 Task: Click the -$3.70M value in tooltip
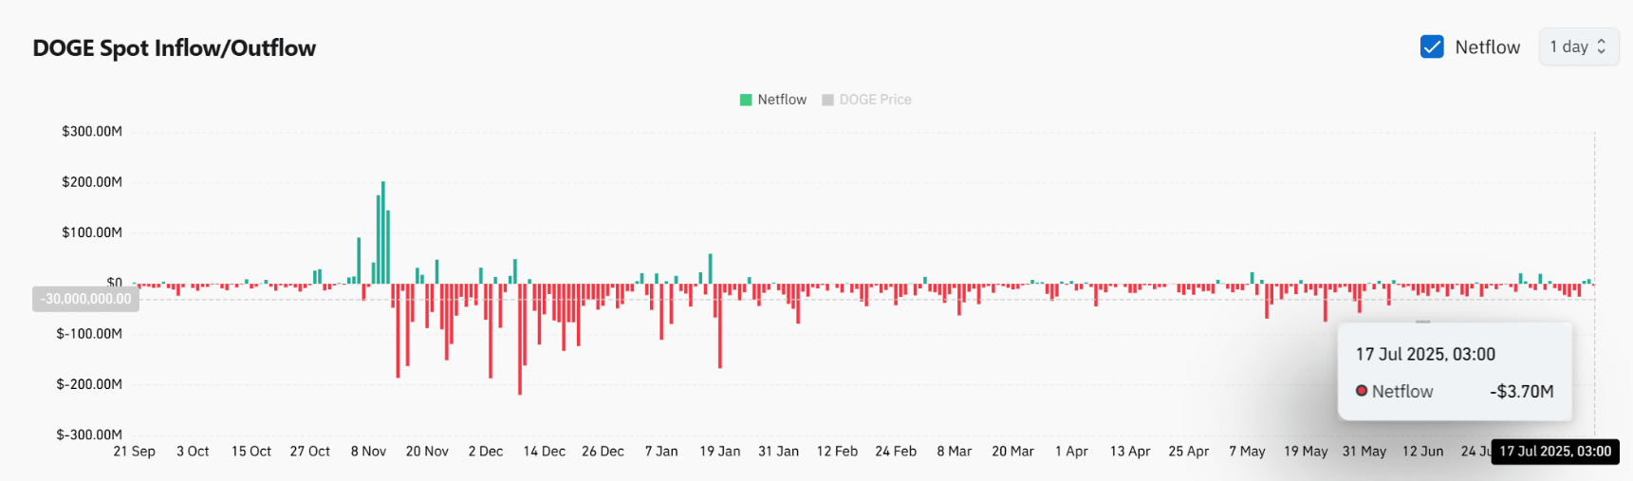tap(1521, 392)
